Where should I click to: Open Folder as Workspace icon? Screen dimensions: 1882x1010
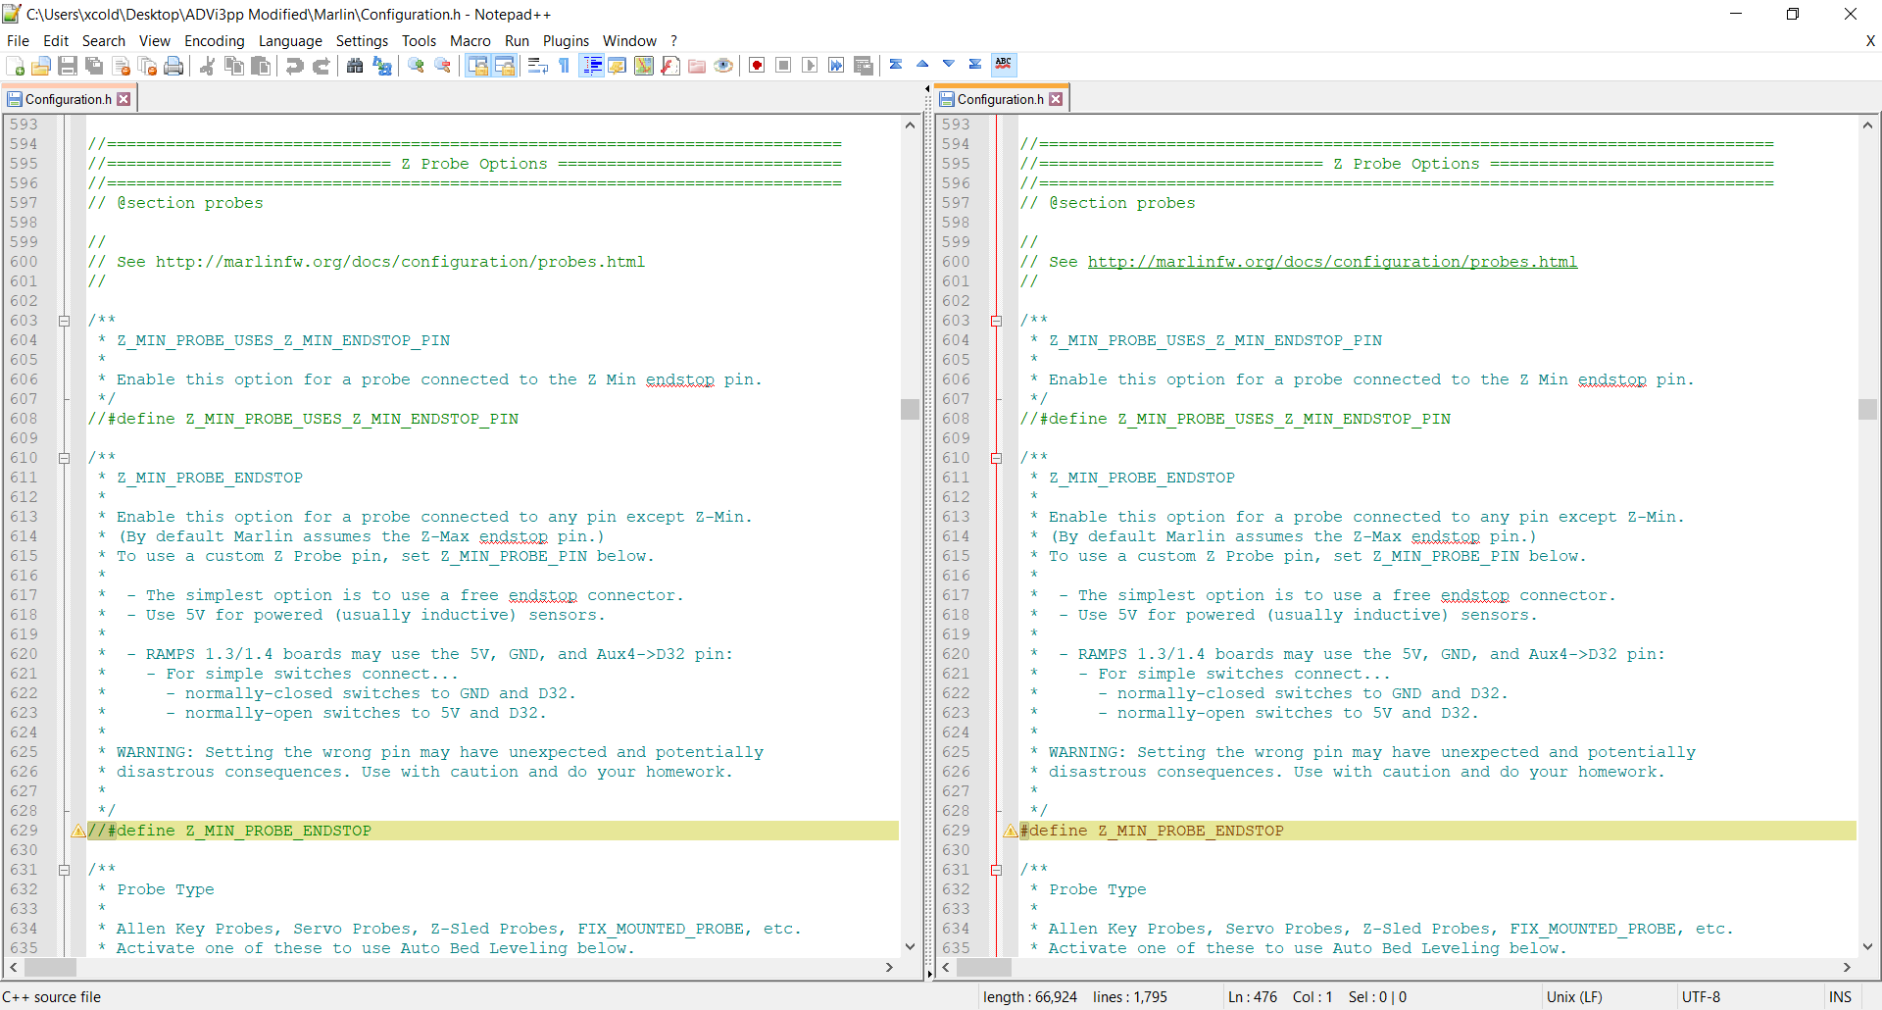pyautogui.click(x=697, y=66)
